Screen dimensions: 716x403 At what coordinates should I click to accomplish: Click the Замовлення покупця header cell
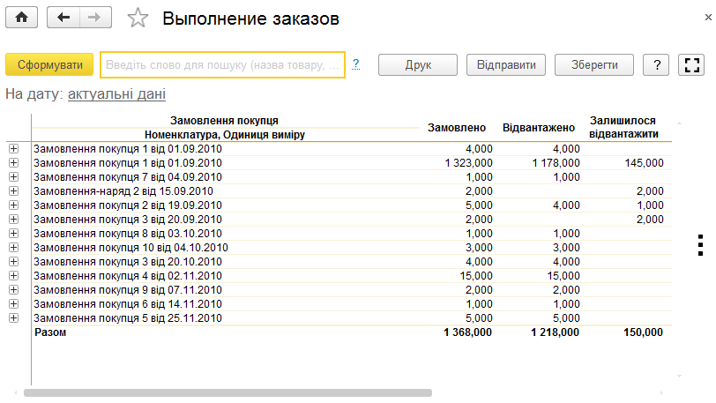coord(224,121)
